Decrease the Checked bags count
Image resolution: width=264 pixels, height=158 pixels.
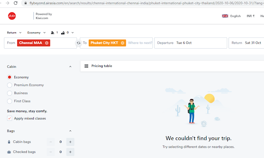click(x=51, y=152)
